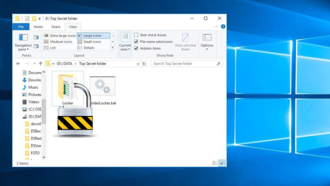Open folder Options

207,42
